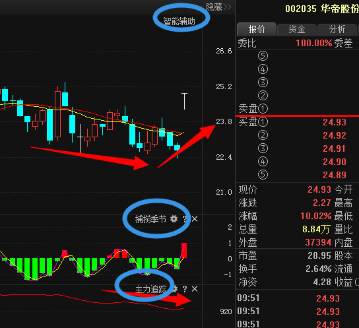Viewport: 359px width, 328px height.
Task: Collapse side panel via 隐藏 arrows
Action: coord(218,7)
